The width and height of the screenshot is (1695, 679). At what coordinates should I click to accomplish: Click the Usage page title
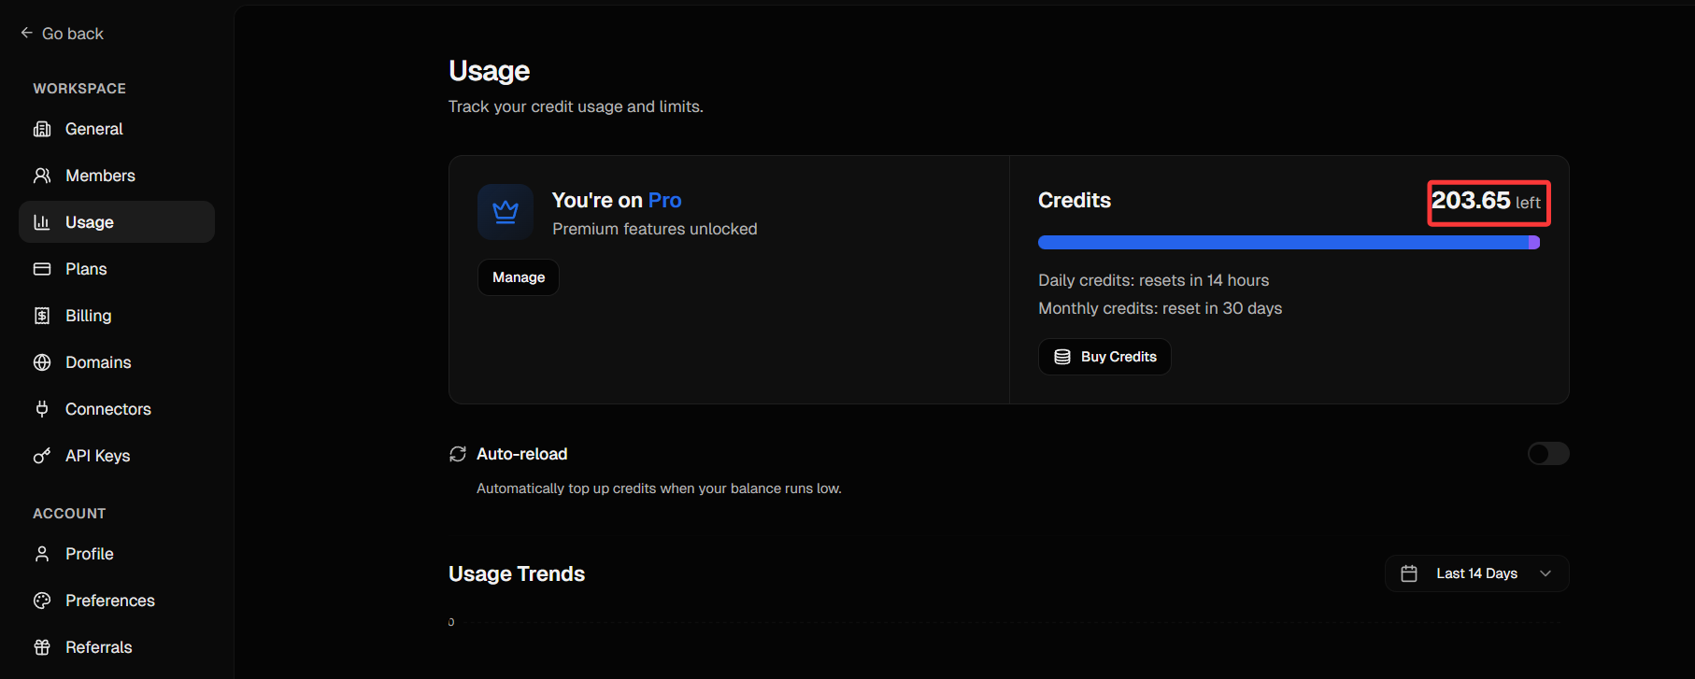tap(489, 71)
